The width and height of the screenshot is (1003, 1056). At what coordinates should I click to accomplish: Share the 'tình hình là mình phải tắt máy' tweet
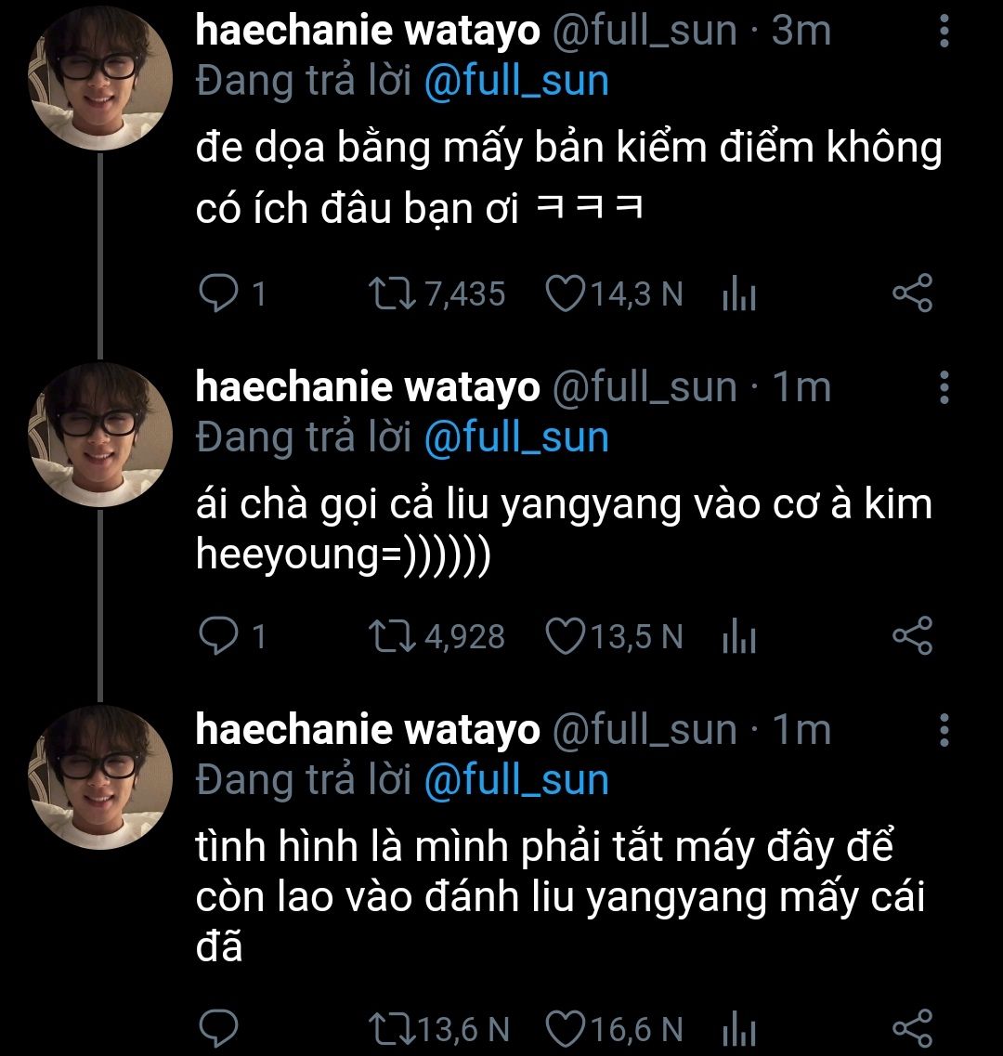pos(912,1028)
